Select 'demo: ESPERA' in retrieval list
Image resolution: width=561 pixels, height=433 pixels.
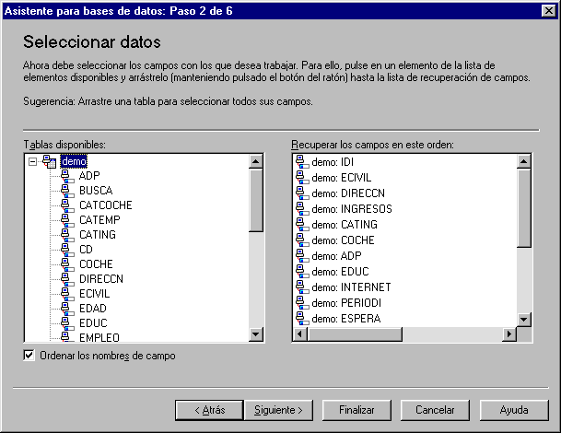(x=346, y=319)
